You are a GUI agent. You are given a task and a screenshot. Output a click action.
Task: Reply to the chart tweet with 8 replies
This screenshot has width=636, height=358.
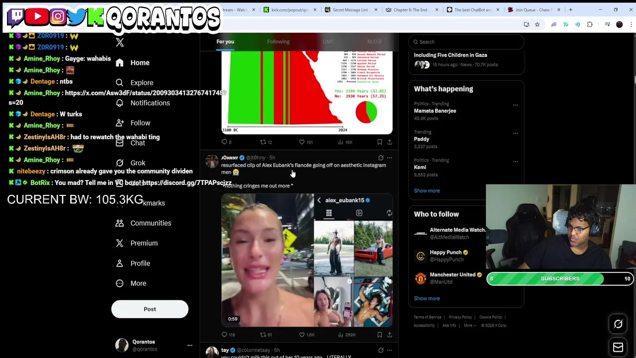[226, 142]
